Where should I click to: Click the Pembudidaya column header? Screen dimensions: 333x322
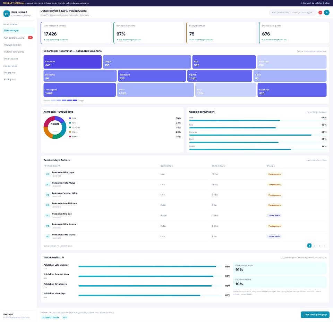click(53, 166)
